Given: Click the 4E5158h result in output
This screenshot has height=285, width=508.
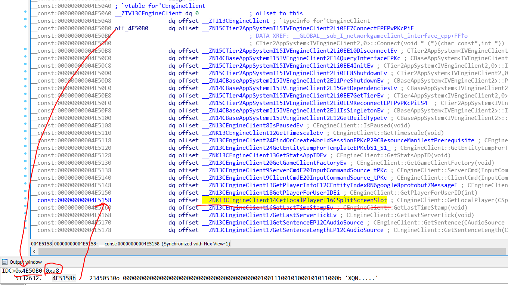Looking at the screenshot, I should click(64, 278).
